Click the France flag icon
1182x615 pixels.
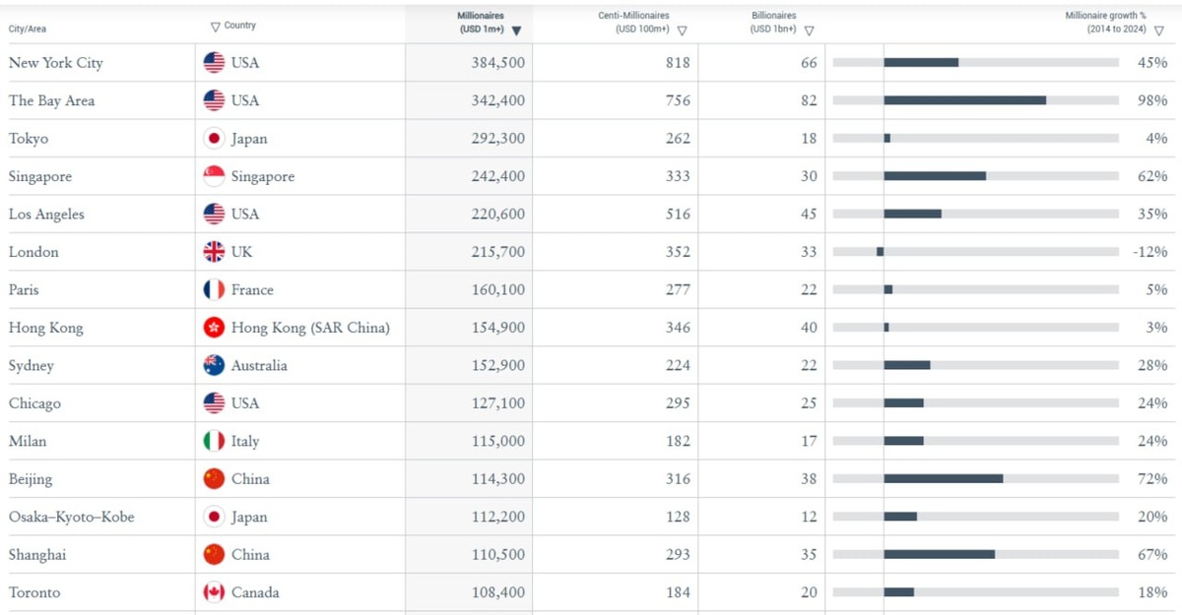[214, 290]
